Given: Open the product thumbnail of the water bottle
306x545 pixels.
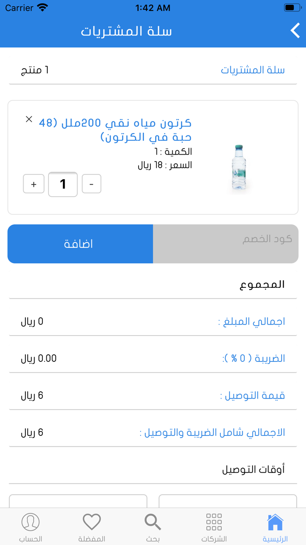Looking at the screenshot, I should pos(238,168).
